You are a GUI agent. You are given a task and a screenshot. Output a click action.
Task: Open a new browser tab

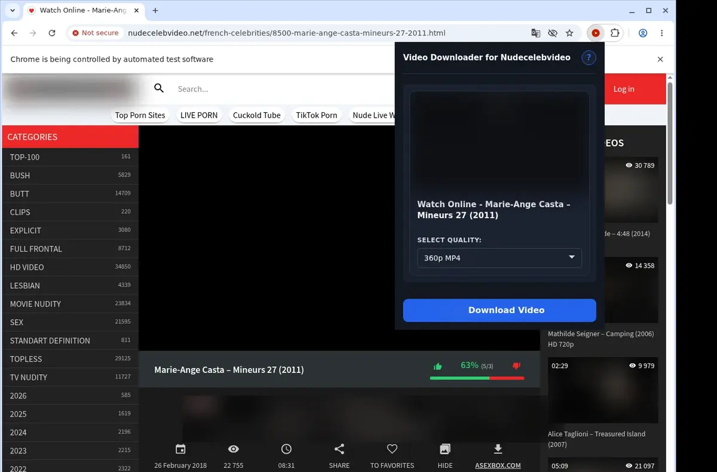155,10
